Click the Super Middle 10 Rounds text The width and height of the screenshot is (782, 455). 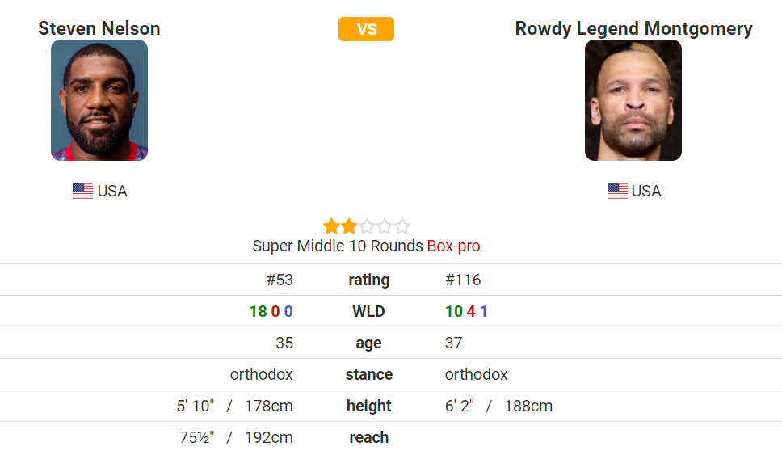pos(338,246)
